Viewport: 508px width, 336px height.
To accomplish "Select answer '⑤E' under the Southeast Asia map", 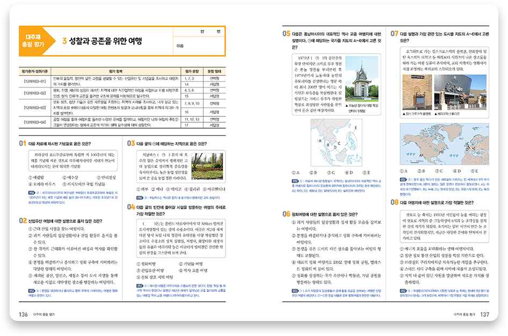I will [366, 172].
